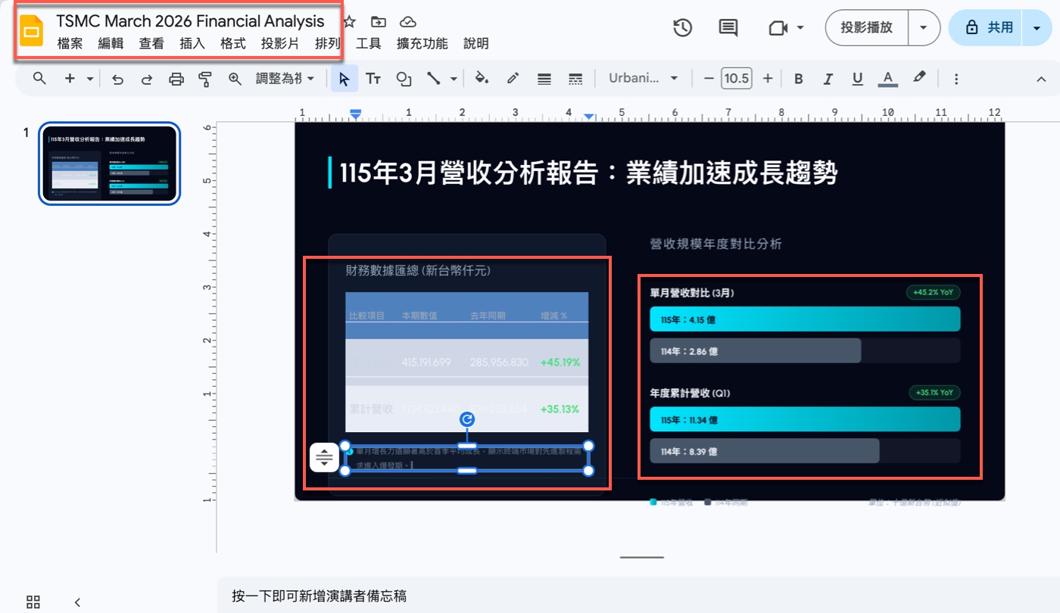Click the 115年：4.15 億 bar
Image resolution: width=1060 pixels, height=613 pixels.
(805, 319)
